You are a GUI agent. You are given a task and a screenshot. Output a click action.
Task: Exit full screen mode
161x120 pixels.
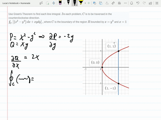point(157,3)
